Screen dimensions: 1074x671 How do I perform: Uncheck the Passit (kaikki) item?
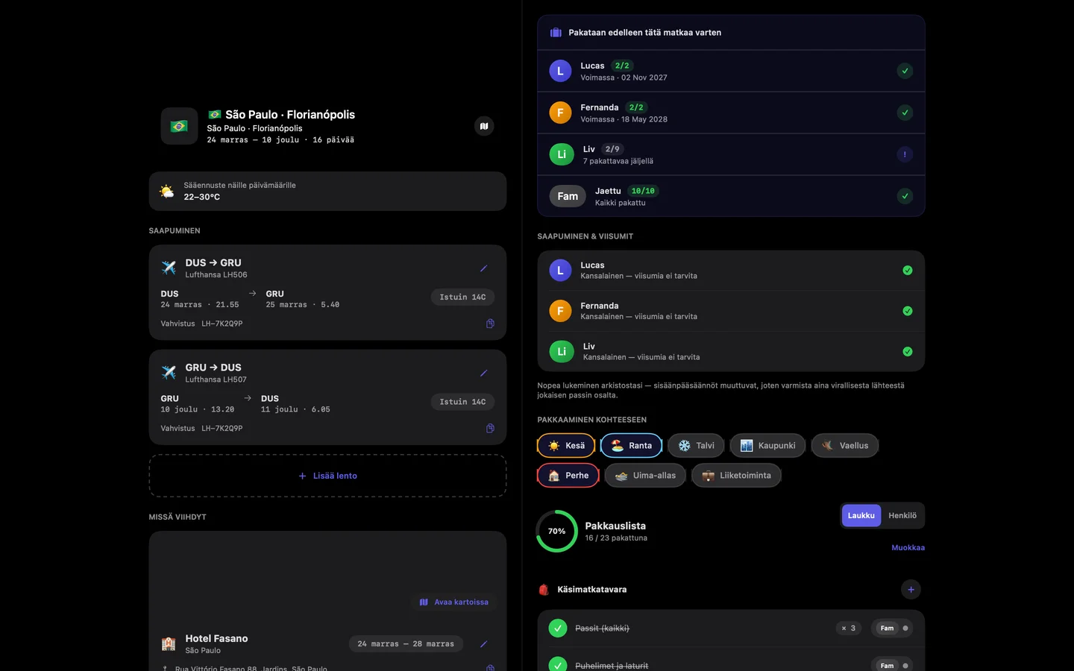[x=558, y=629]
